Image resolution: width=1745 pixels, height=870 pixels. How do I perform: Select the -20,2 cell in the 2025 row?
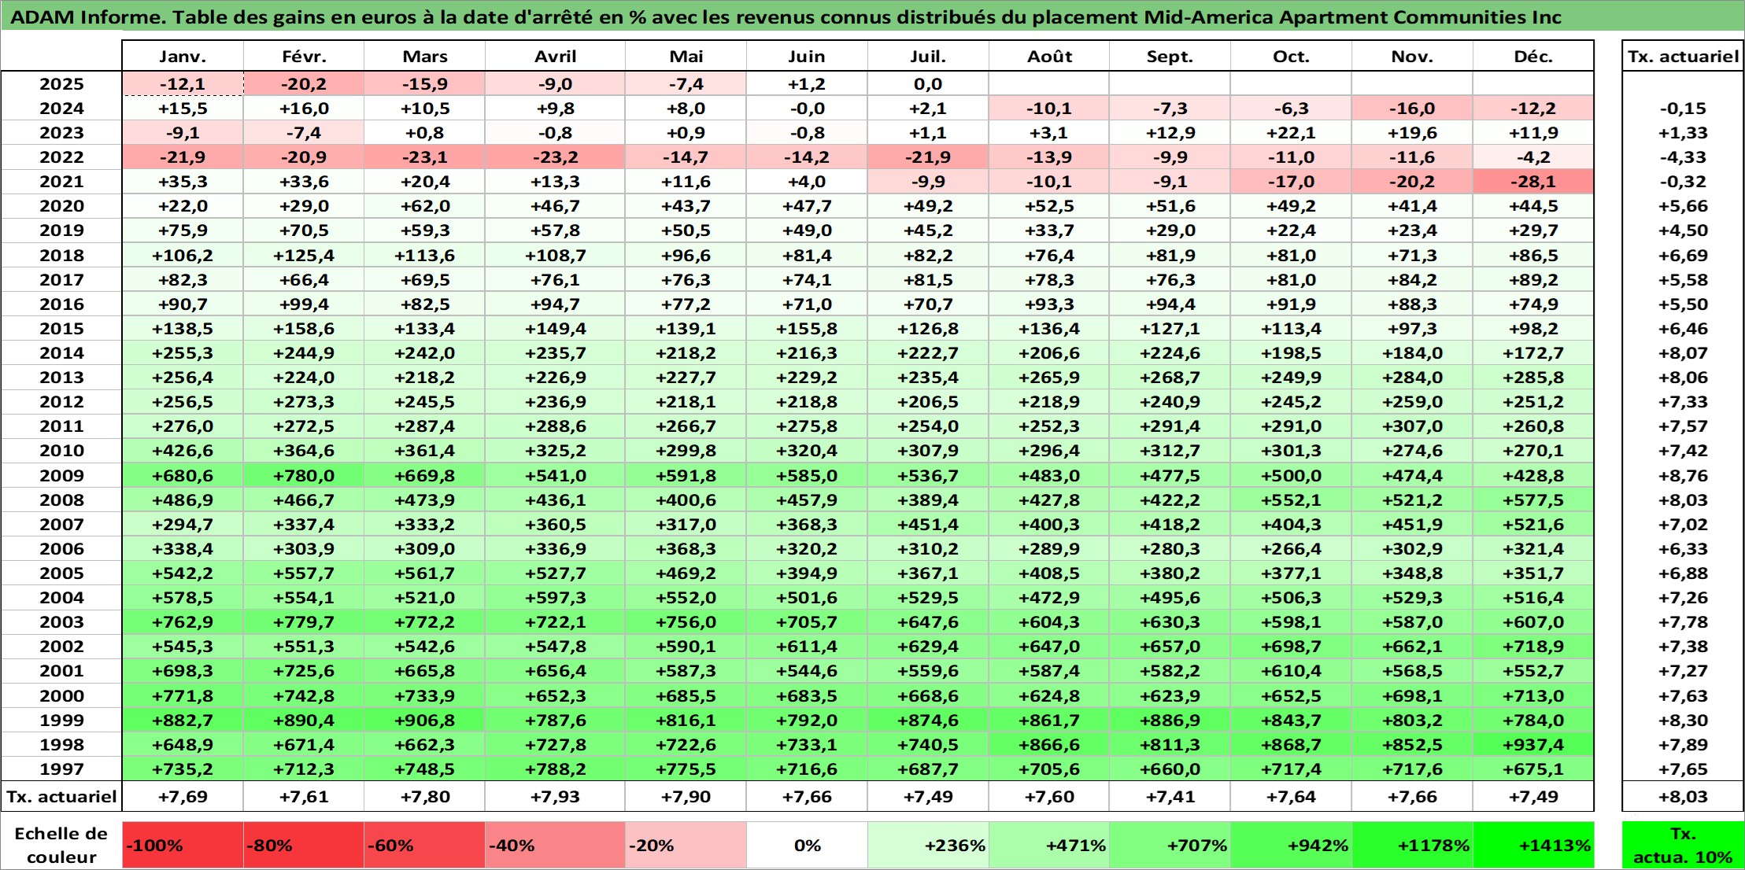coord(304,84)
